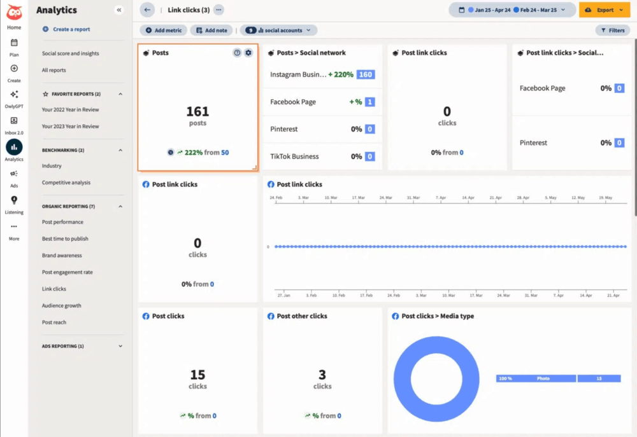This screenshot has height=437, width=637.
Task: Collapse the Organic Reporting section
Action: click(x=120, y=207)
